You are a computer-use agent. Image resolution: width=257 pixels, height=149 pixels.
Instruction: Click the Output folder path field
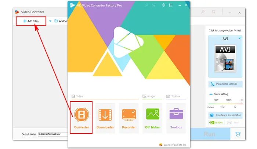point(53,134)
